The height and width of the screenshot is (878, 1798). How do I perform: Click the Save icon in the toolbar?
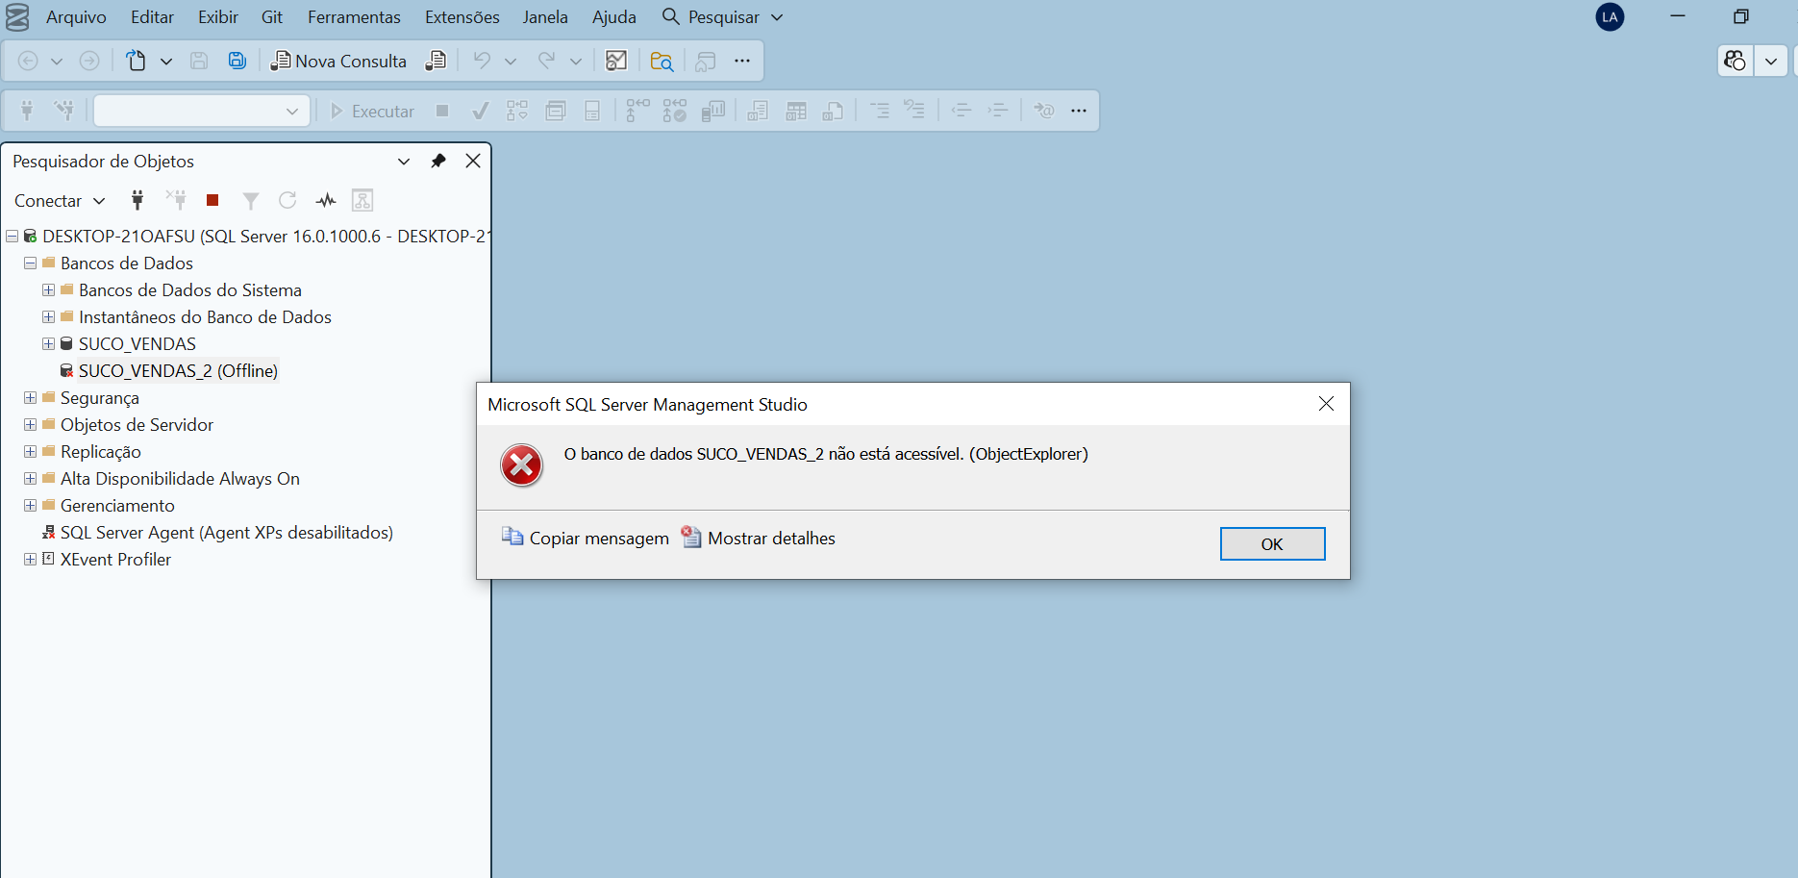199,61
